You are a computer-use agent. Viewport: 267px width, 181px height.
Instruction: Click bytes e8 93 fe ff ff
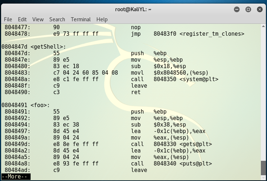coord(76,163)
